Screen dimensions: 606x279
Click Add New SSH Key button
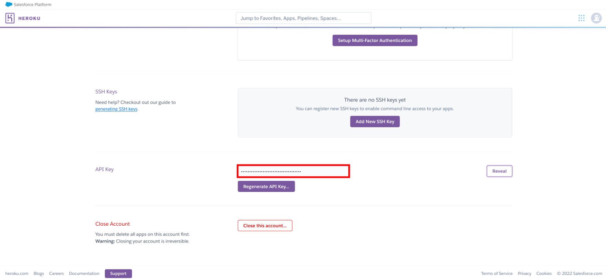(x=375, y=121)
